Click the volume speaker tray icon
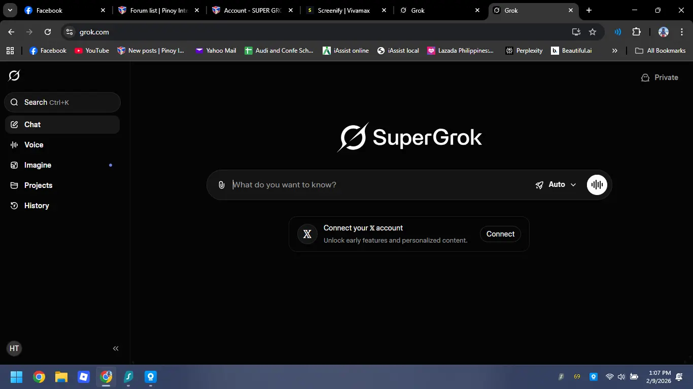The image size is (693, 389). point(621,377)
